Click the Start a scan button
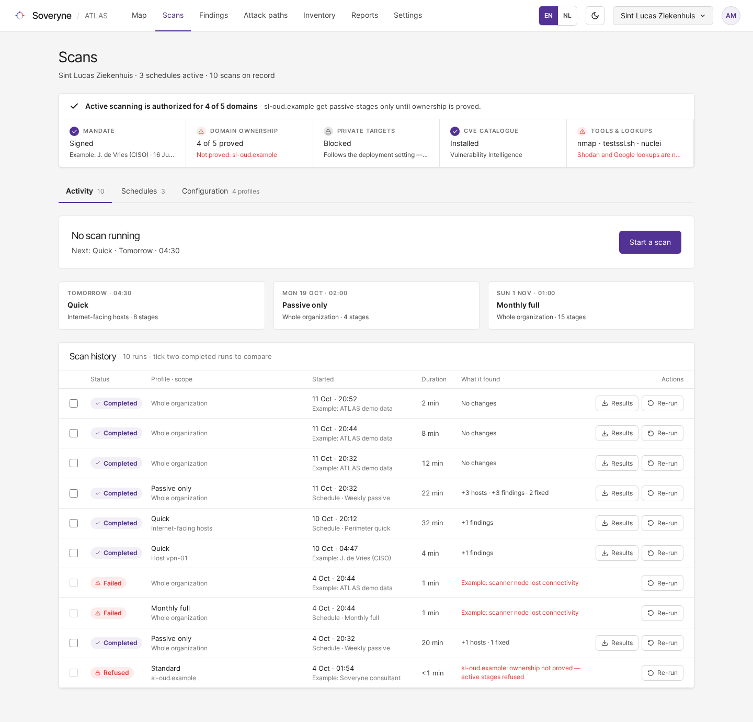This screenshot has height=722, width=753. click(x=650, y=242)
